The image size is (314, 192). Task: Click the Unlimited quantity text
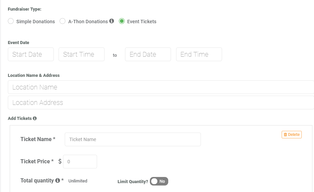click(78, 181)
